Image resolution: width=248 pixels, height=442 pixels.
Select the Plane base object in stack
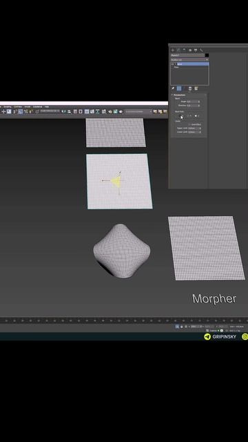(x=177, y=67)
